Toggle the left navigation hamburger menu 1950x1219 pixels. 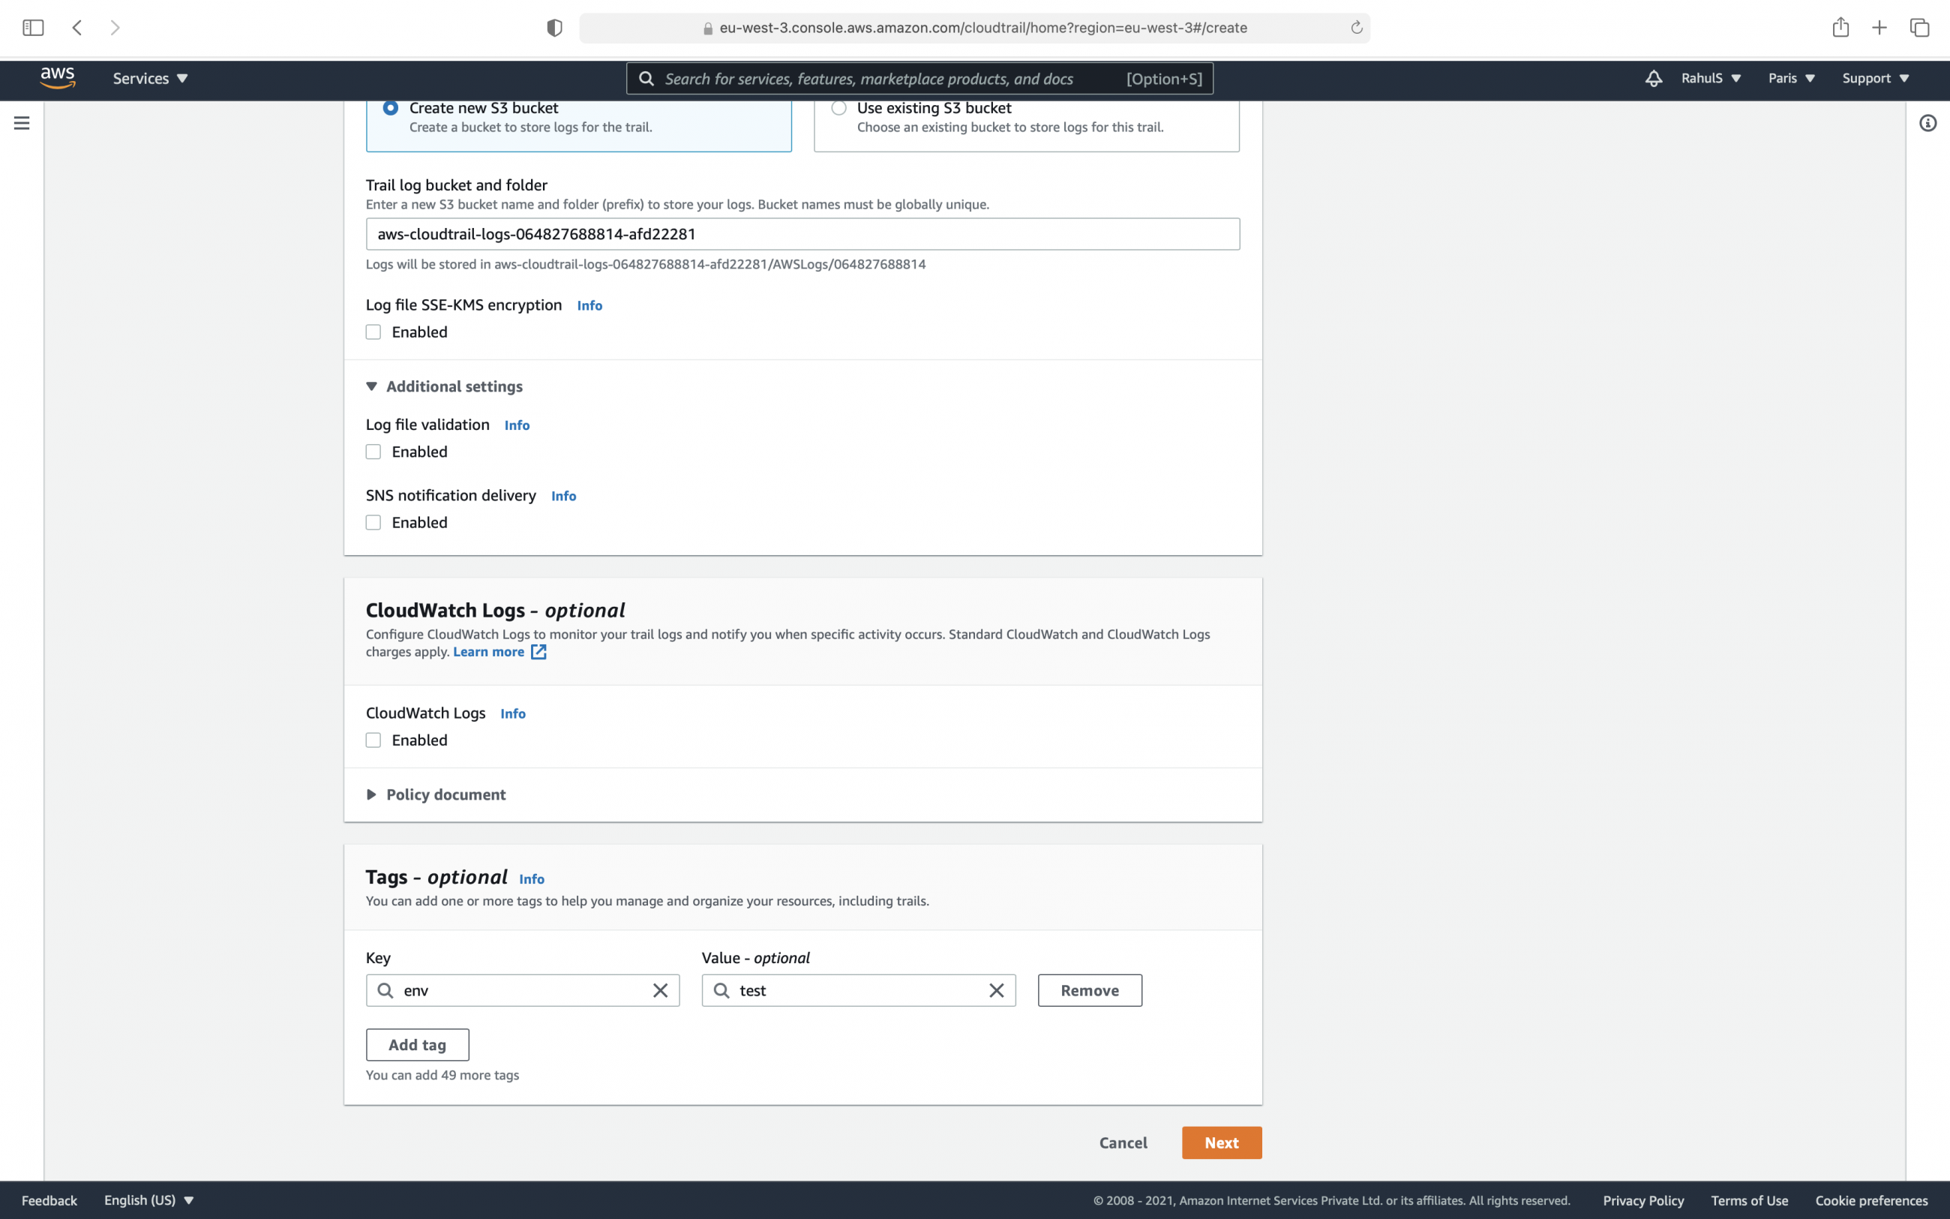[x=22, y=122]
